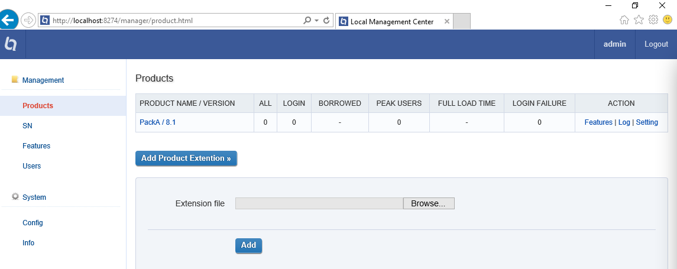Click the app logo in the blue header
This screenshot has width=677, height=269.
pyautogui.click(x=11, y=44)
